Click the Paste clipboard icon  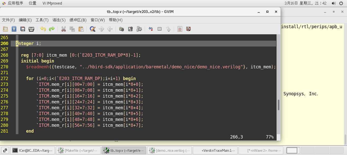[x=81, y=29]
